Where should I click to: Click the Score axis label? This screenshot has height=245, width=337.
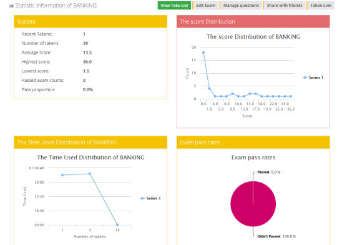click(247, 116)
